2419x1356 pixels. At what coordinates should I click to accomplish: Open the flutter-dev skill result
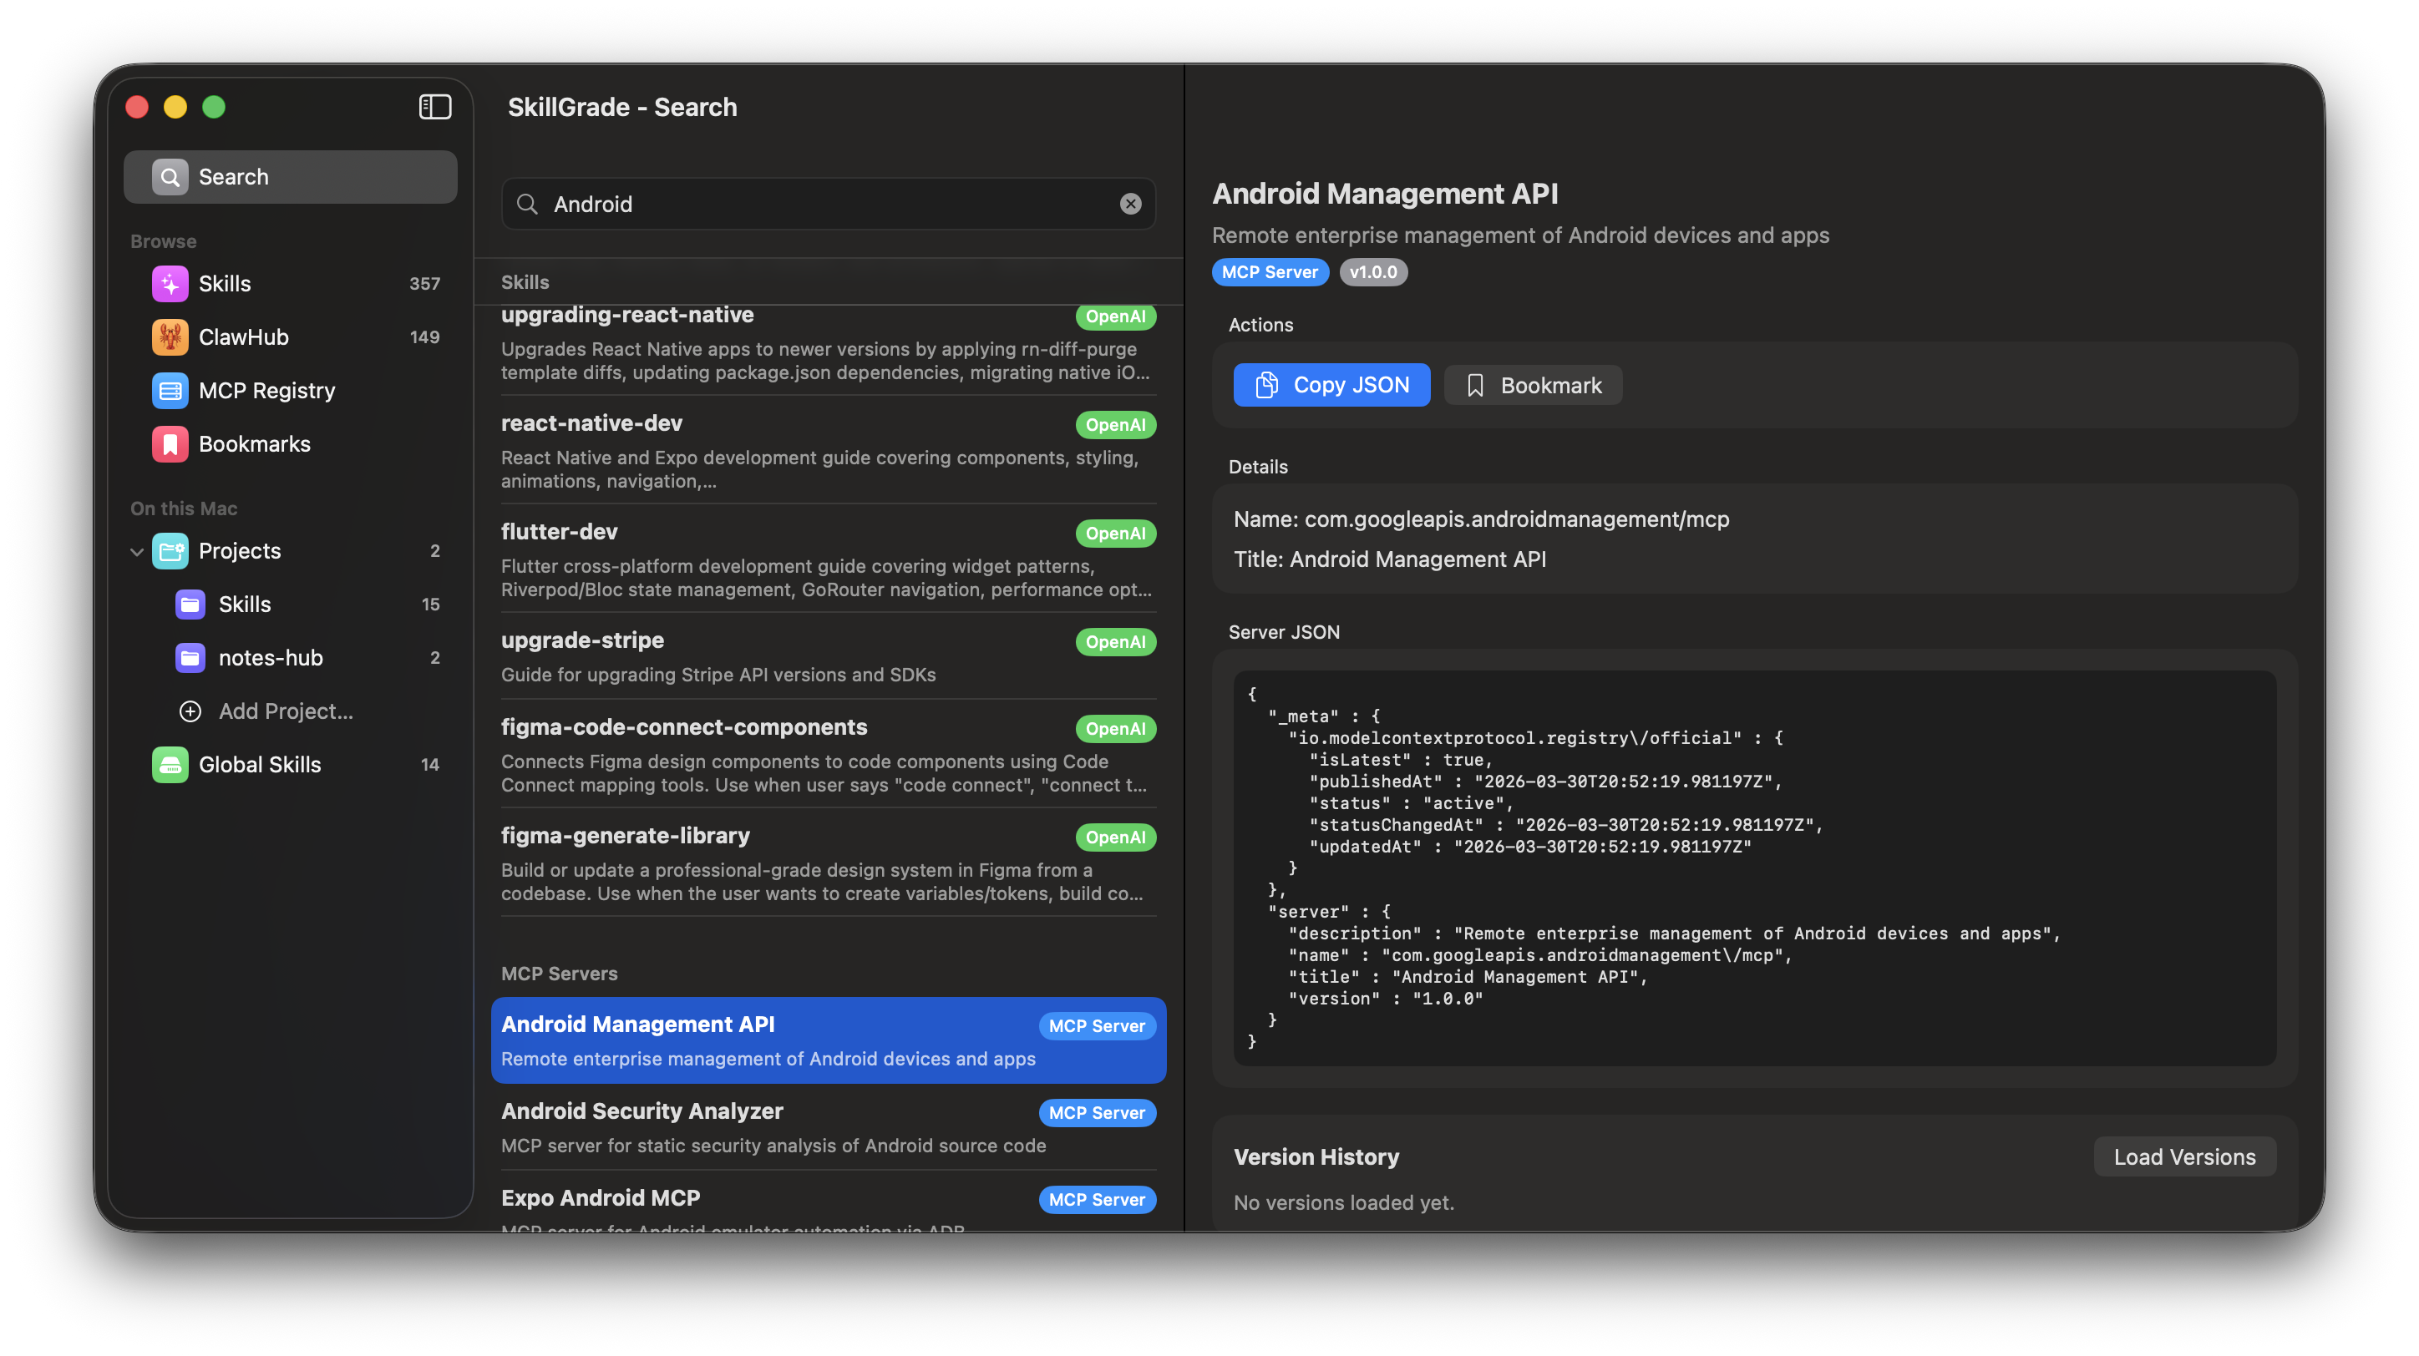coord(829,559)
